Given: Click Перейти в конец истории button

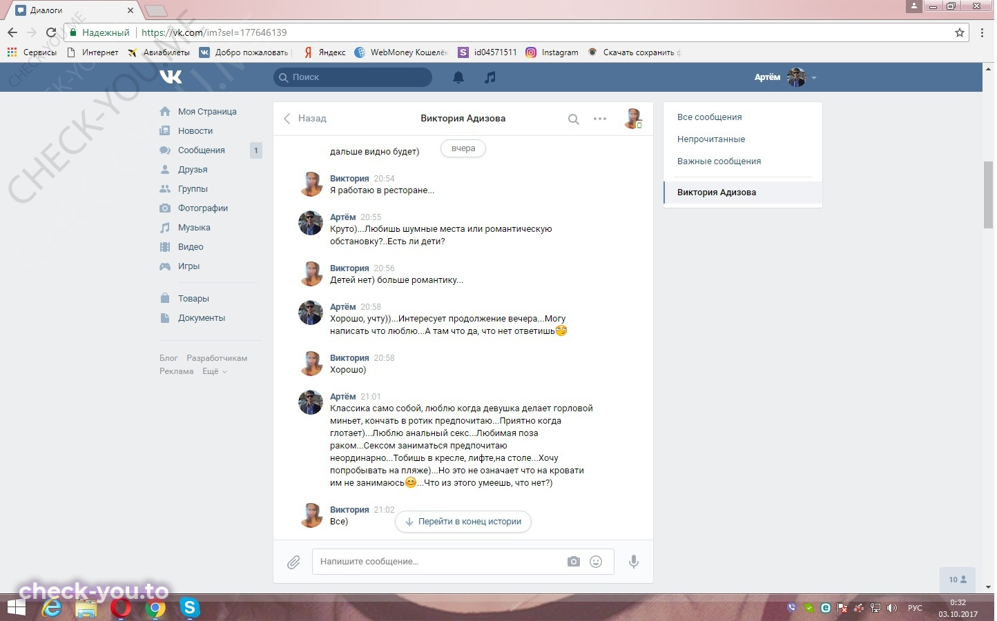Looking at the screenshot, I should [463, 522].
